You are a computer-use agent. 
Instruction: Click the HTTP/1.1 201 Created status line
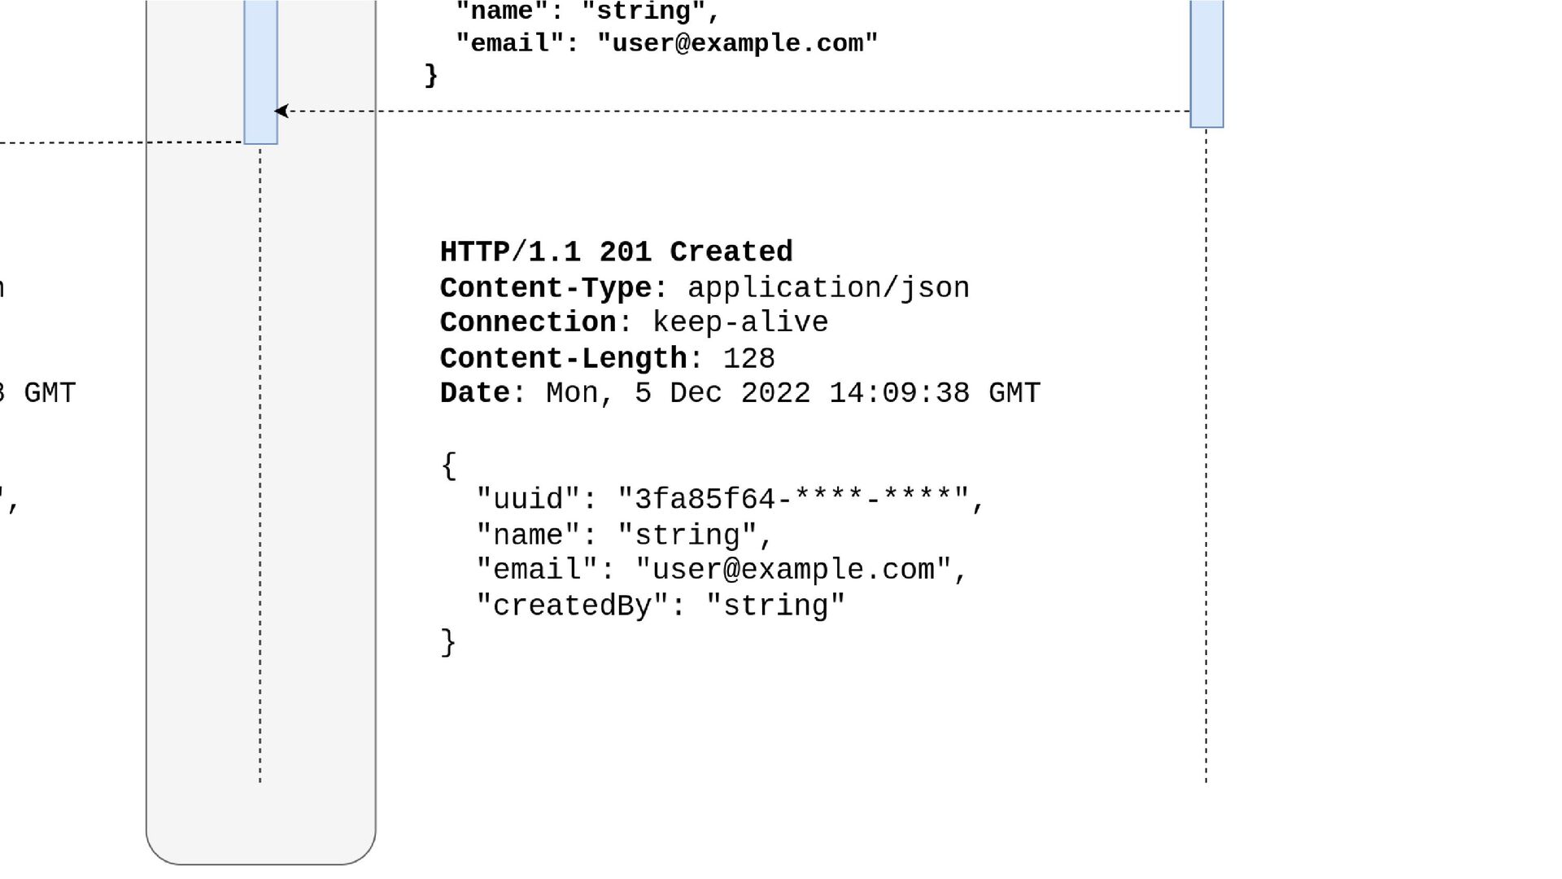pyautogui.click(x=616, y=252)
